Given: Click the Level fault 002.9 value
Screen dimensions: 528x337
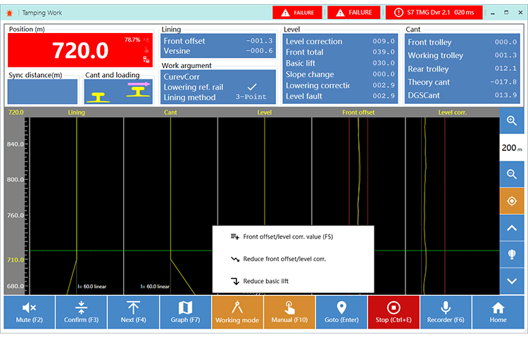Looking at the screenshot, I should [384, 96].
